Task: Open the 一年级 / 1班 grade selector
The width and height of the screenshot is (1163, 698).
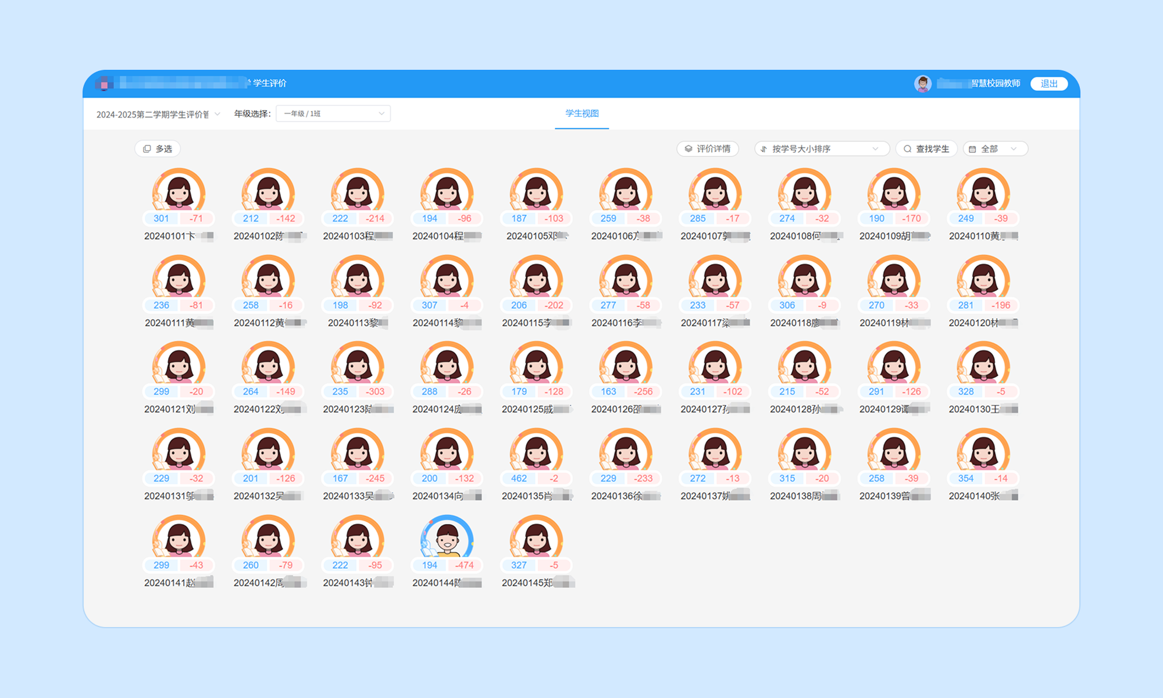Action: click(x=333, y=113)
